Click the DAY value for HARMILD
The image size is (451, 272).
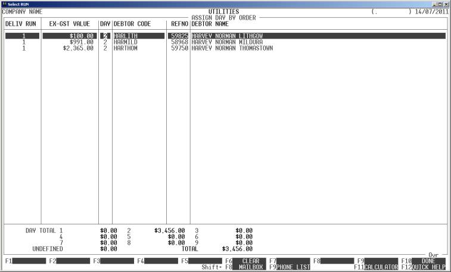point(105,42)
